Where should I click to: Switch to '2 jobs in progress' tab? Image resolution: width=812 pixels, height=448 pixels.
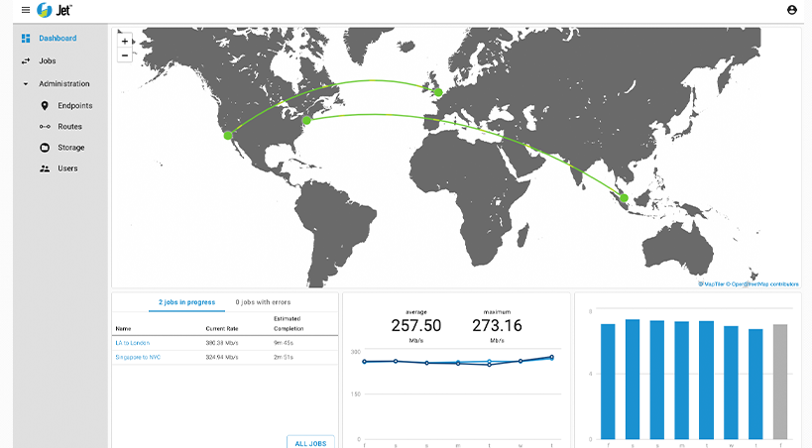(x=187, y=301)
